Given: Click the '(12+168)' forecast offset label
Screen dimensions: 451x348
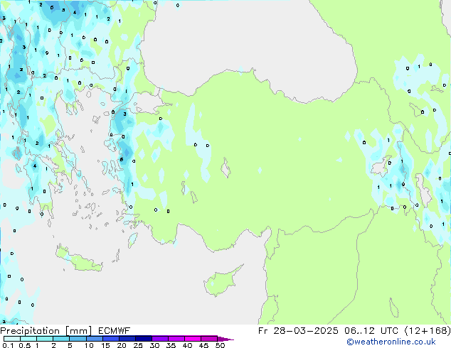Looking at the screenshot, I should coord(428,331).
